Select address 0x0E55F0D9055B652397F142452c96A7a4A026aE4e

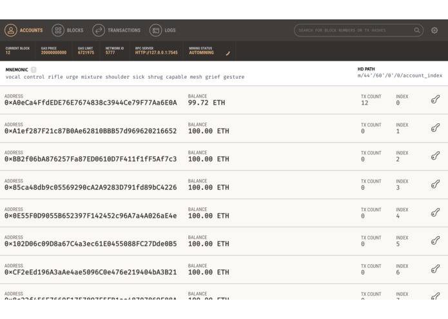coord(91,216)
